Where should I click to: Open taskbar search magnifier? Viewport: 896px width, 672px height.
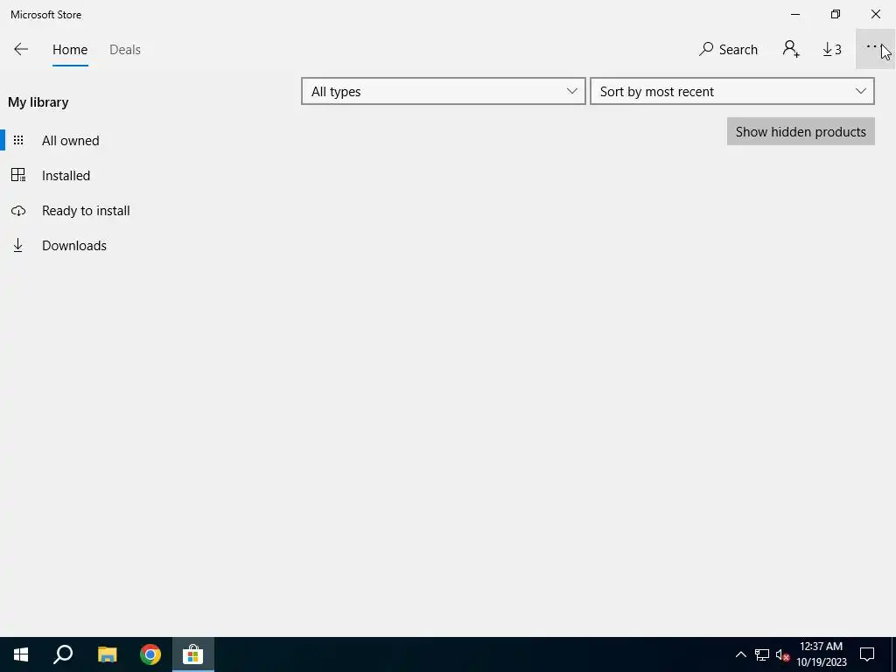(x=63, y=654)
